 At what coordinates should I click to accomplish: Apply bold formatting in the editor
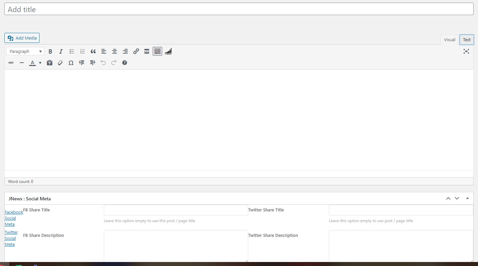[50, 51]
